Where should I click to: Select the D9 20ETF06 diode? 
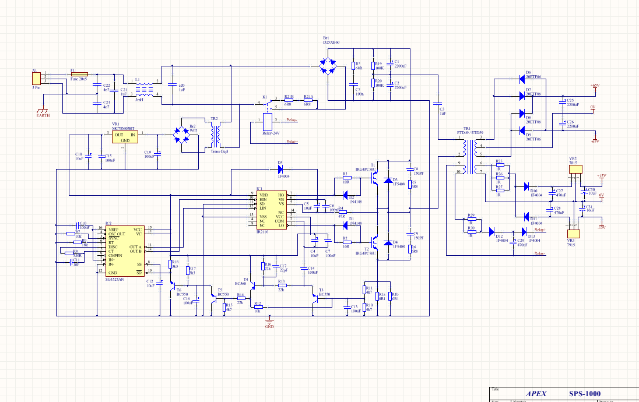coord(522,131)
